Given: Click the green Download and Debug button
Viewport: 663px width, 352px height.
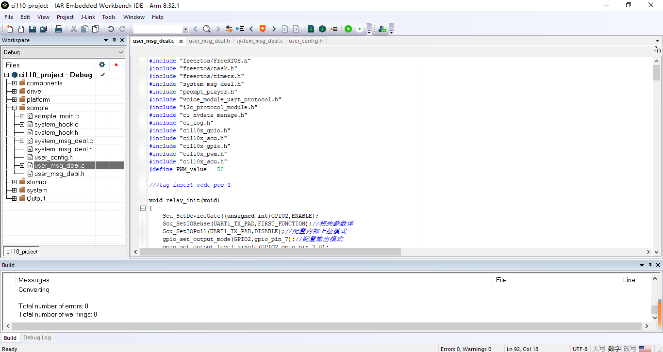Looking at the screenshot, I should click(348, 29).
